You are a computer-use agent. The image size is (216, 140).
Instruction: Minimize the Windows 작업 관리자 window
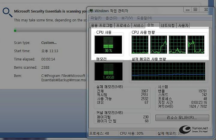tap(187, 10)
